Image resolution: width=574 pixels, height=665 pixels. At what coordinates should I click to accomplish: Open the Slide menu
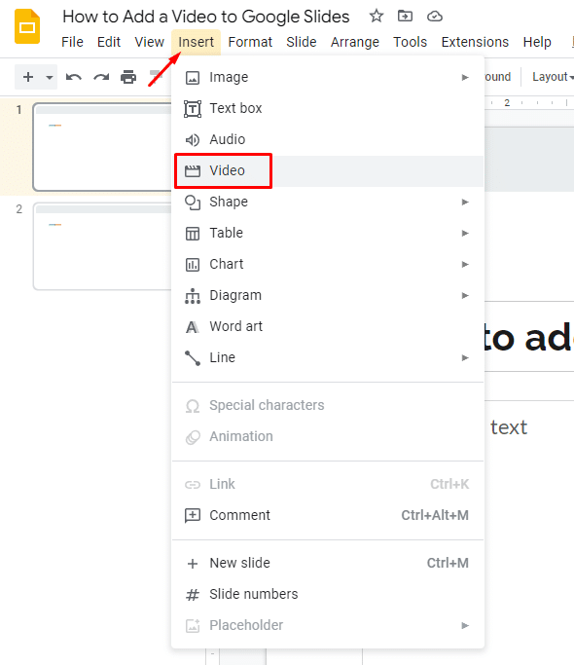[301, 42]
